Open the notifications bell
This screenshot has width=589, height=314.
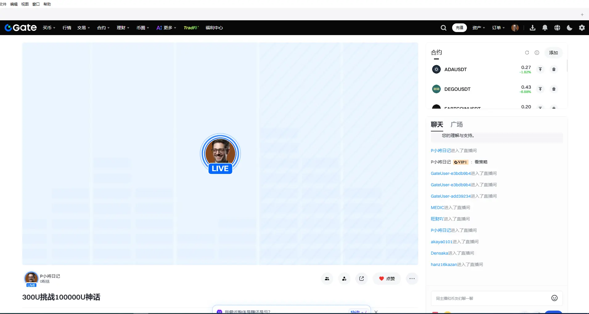(x=545, y=28)
